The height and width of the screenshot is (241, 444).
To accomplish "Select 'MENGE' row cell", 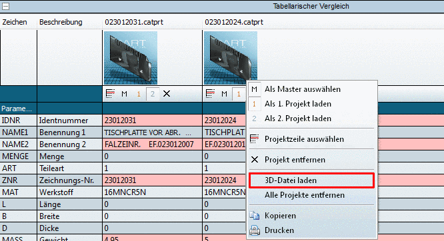I will (19, 156).
